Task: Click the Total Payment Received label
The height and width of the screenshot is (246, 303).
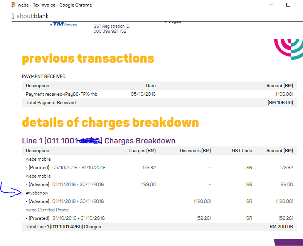Action: (x=50, y=103)
